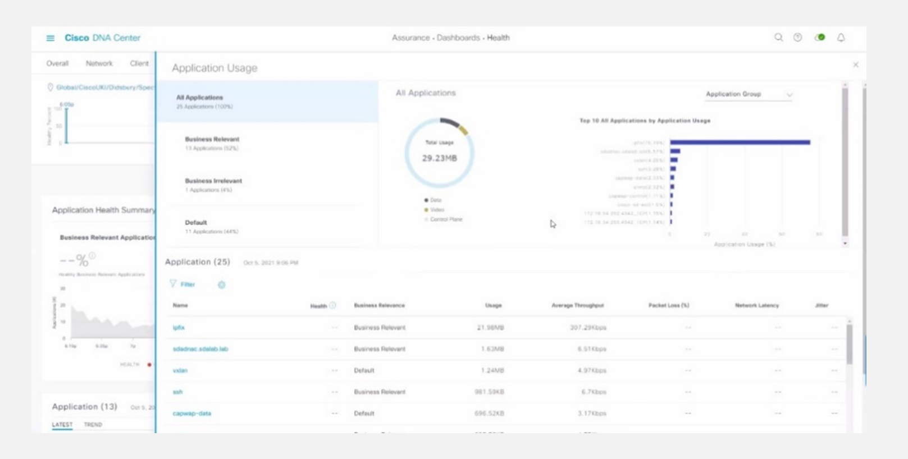Sort by Network Latency column header
908x459 pixels.
pyautogui.click(x=756, y=305)
